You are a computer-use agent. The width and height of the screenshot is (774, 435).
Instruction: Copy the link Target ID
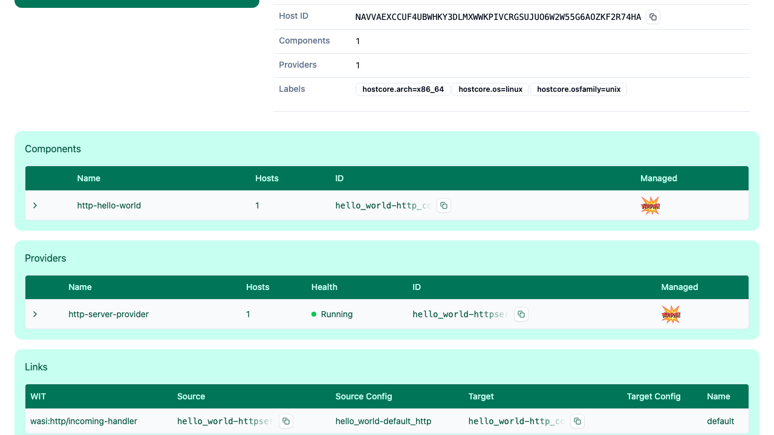pos(577,421)
